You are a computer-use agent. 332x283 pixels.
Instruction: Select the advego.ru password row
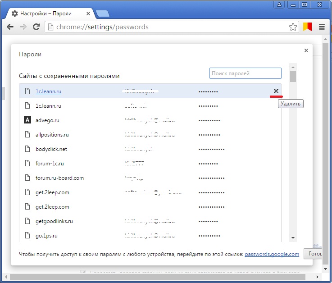pos(150,120)
